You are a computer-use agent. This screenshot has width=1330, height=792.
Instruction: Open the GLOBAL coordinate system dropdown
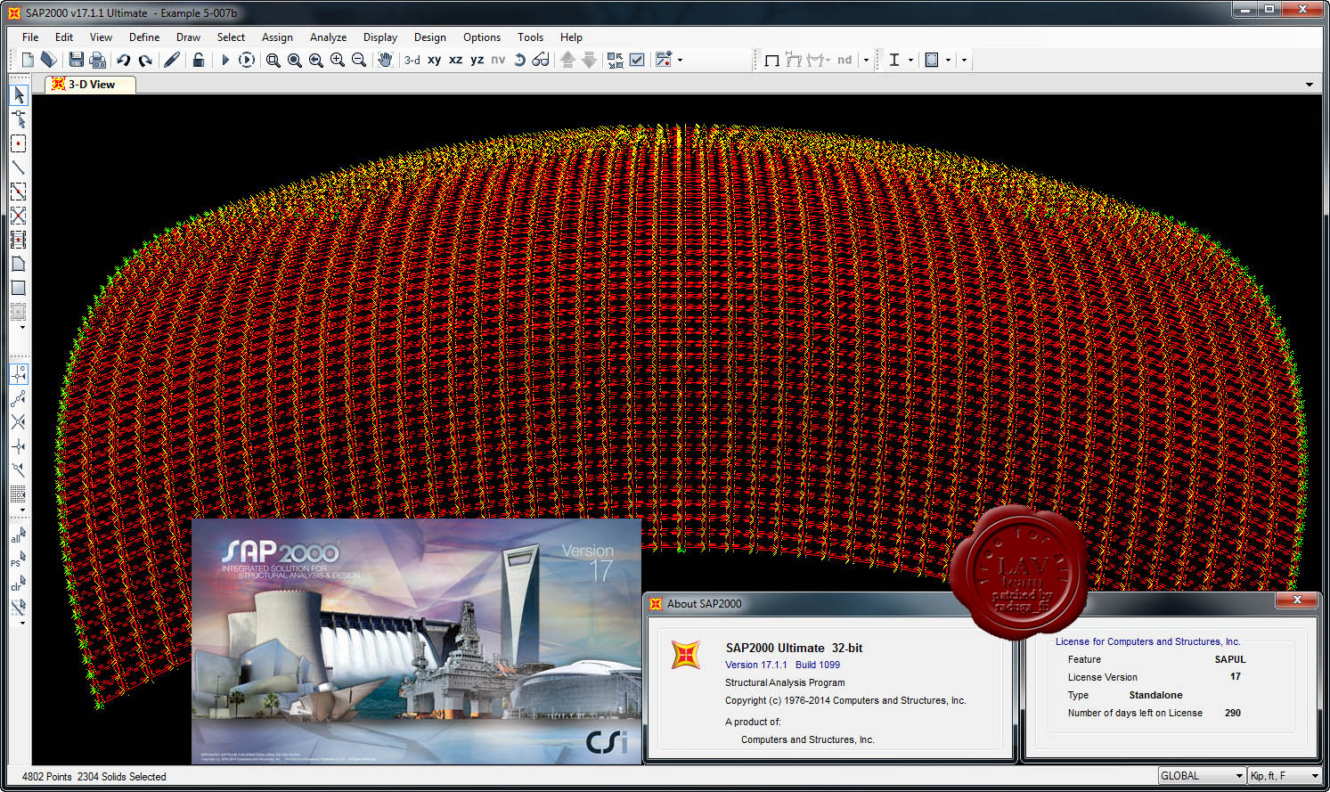(x=1201, y=776)
